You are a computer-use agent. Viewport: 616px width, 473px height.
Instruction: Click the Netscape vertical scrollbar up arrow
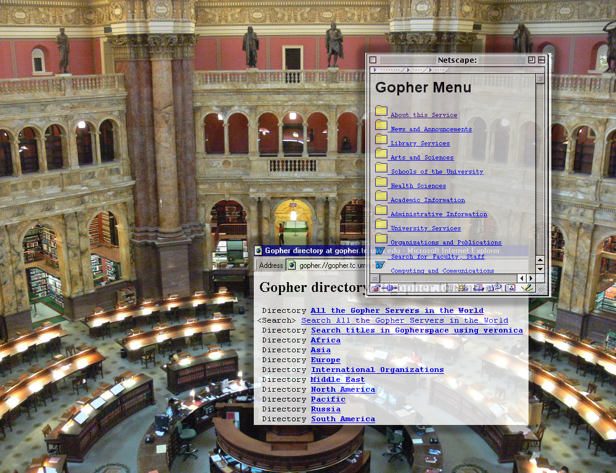(540, 260)
